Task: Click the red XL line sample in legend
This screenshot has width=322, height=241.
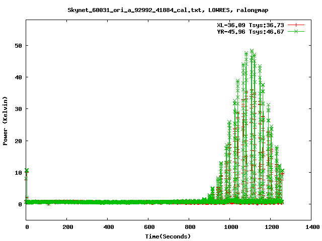Action: tap(296, 25)
